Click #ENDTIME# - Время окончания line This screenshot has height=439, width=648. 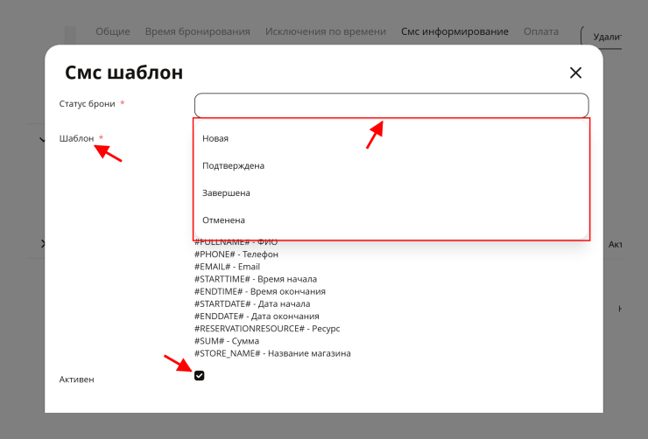point(259,291)
